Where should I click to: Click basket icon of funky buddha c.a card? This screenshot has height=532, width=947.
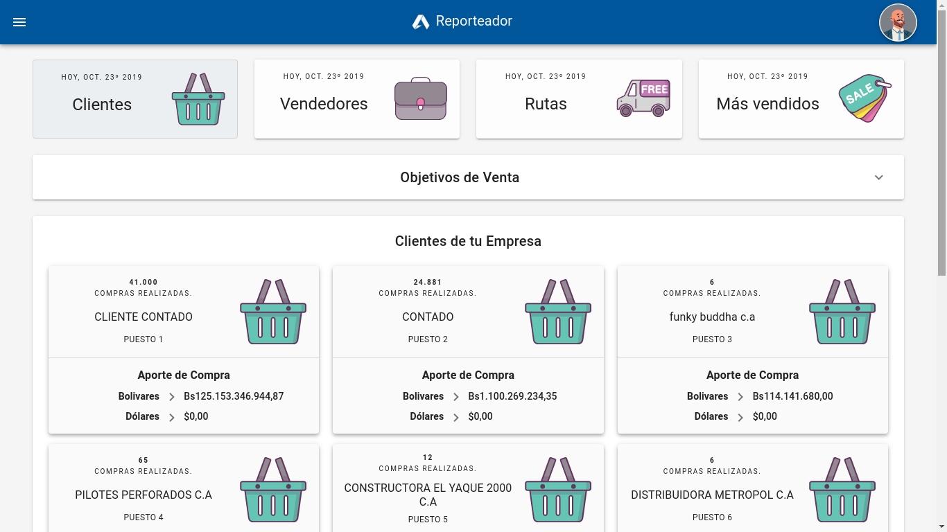[842, 312]
